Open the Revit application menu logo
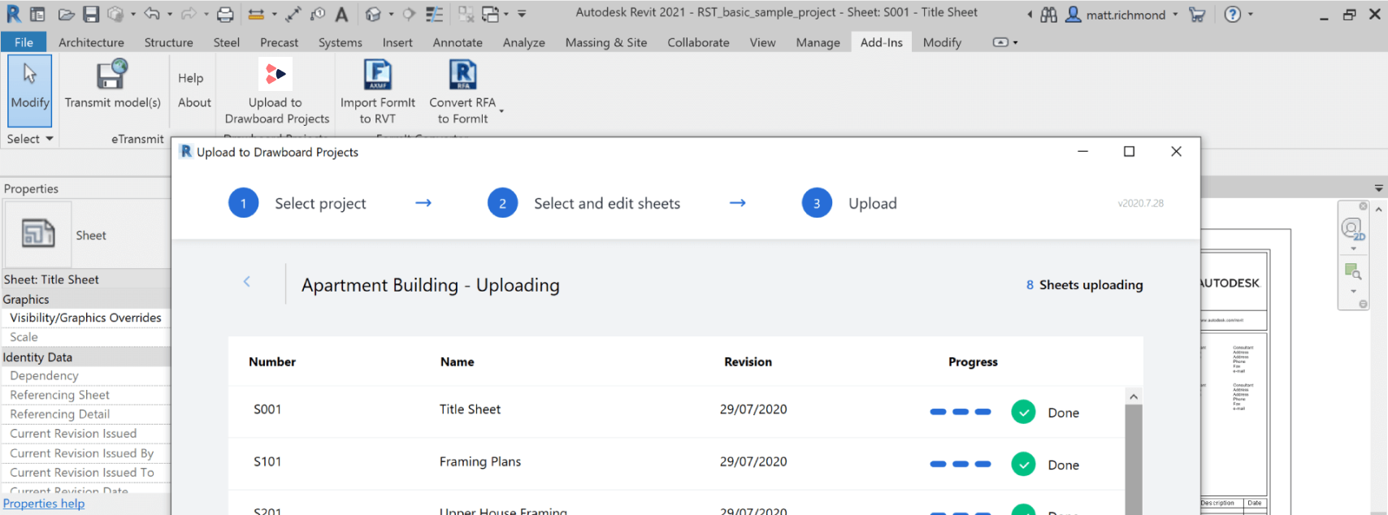The width and height of the screenshot is (1388, 515). tap(14, 14)
